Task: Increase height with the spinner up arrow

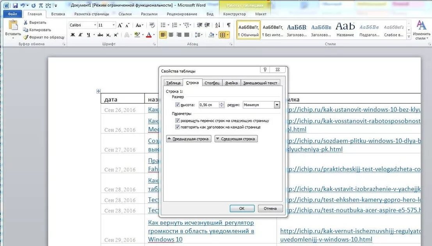Action: [x=222, y=103]
